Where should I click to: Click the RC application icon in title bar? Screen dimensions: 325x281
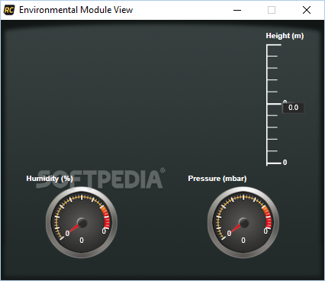click(x=9, y=10)
